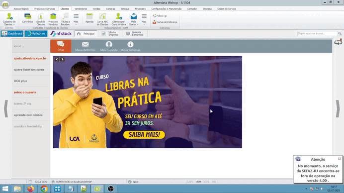
Task: Open Cadastro de Clientes icon
Action: [9, 19]
